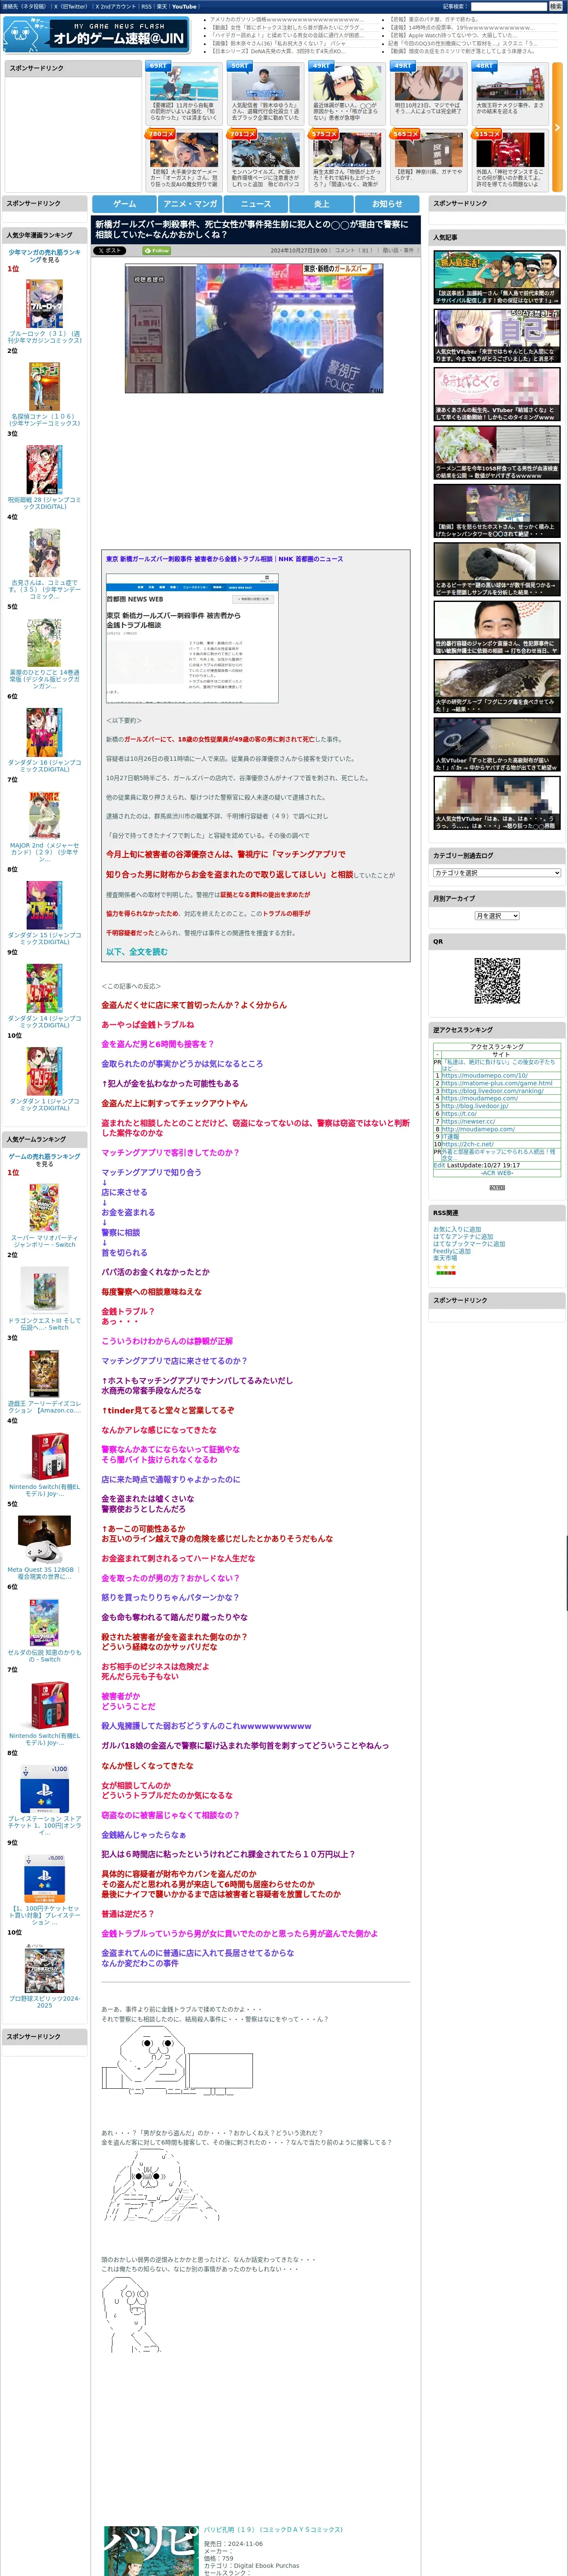Open the 90RT featured article thumbnail

point(266,82)
